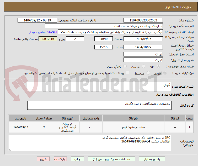Click the response deadline date 1404/09/15 field
Image resolution: width=198 pixels, height=166 pixels.
click(143, 39)
